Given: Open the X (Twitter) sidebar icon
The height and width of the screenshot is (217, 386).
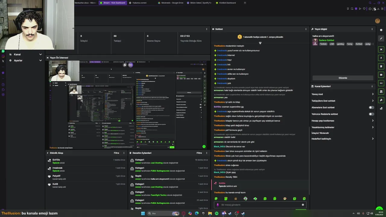Looking at the screenshot, I should [x=3, y=61].
